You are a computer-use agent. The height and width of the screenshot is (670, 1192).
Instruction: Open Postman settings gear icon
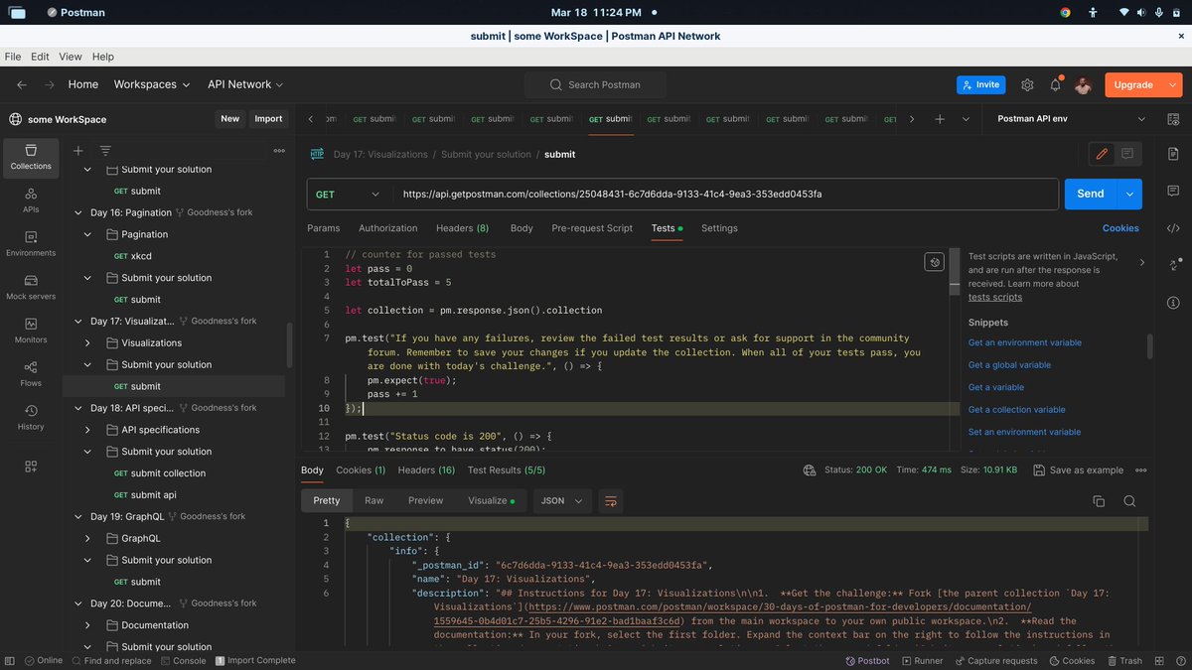pyautogui.click(x=1027, y=85)
